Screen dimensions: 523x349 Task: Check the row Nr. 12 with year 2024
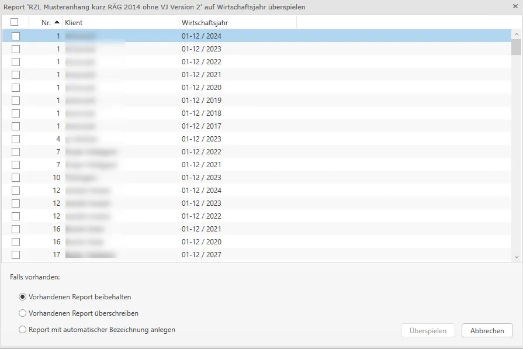click(16, 191)
